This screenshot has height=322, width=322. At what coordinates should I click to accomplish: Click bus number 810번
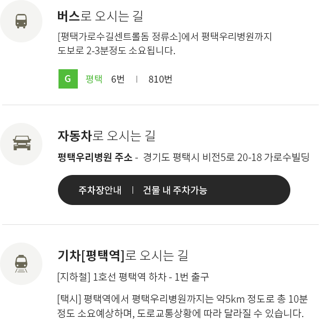coord(160,79)
